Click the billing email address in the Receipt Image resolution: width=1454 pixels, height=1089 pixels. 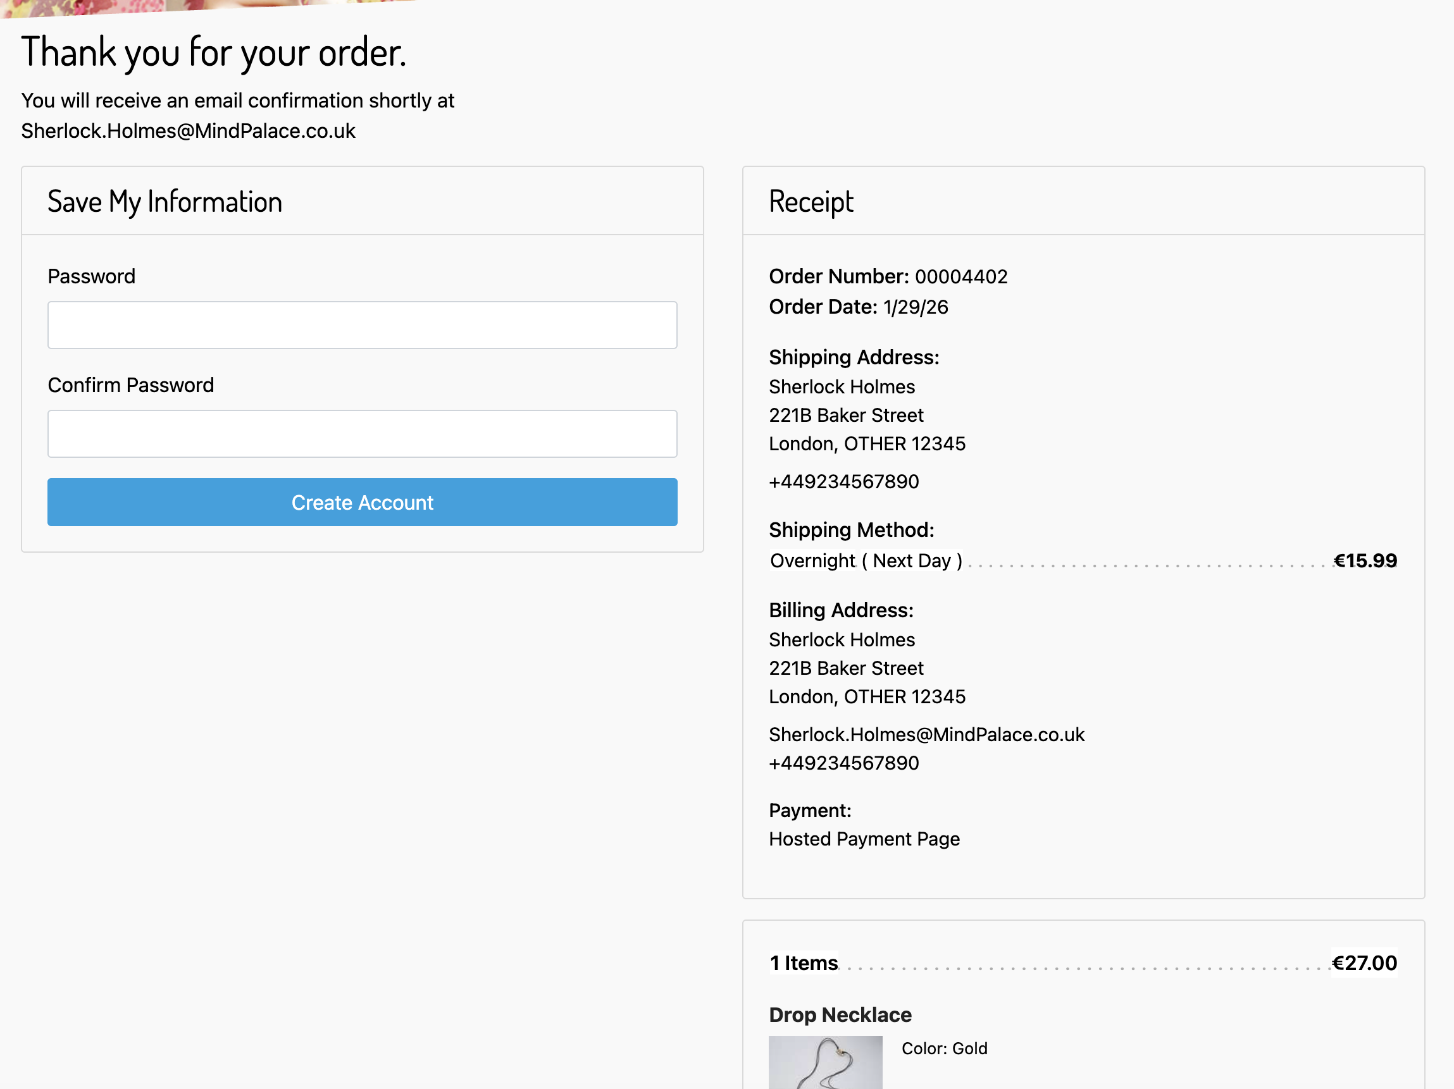[x=926, y=734]
